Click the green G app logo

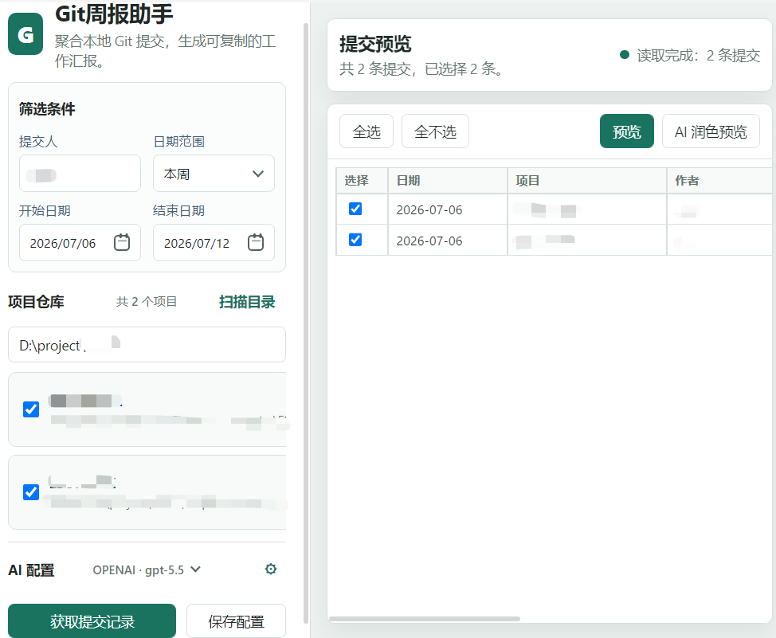[25, 33]
